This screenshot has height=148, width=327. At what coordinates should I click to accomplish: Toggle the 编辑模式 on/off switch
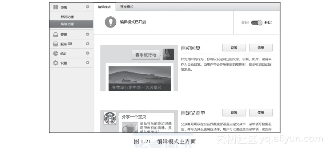click(256, 22)
